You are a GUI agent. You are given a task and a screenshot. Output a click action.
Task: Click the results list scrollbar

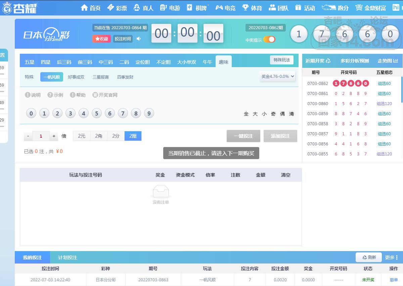pyautogui.click(x=402, y=90)
